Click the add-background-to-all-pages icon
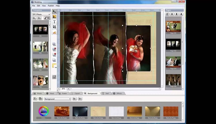 (x=41, y=99)
